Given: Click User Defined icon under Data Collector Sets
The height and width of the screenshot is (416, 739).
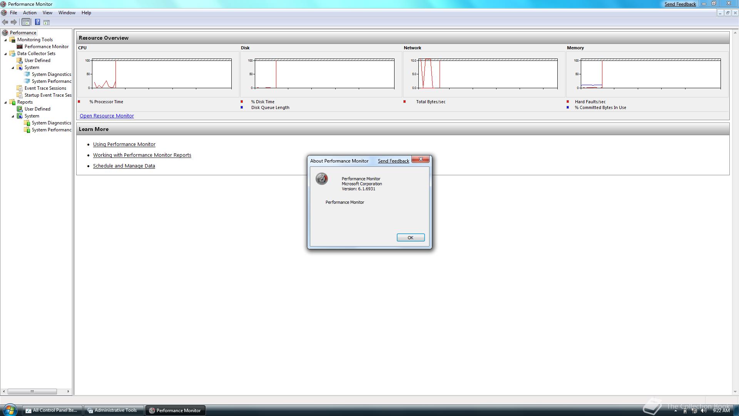Looking at the screenshot, I should click(20, 60).
